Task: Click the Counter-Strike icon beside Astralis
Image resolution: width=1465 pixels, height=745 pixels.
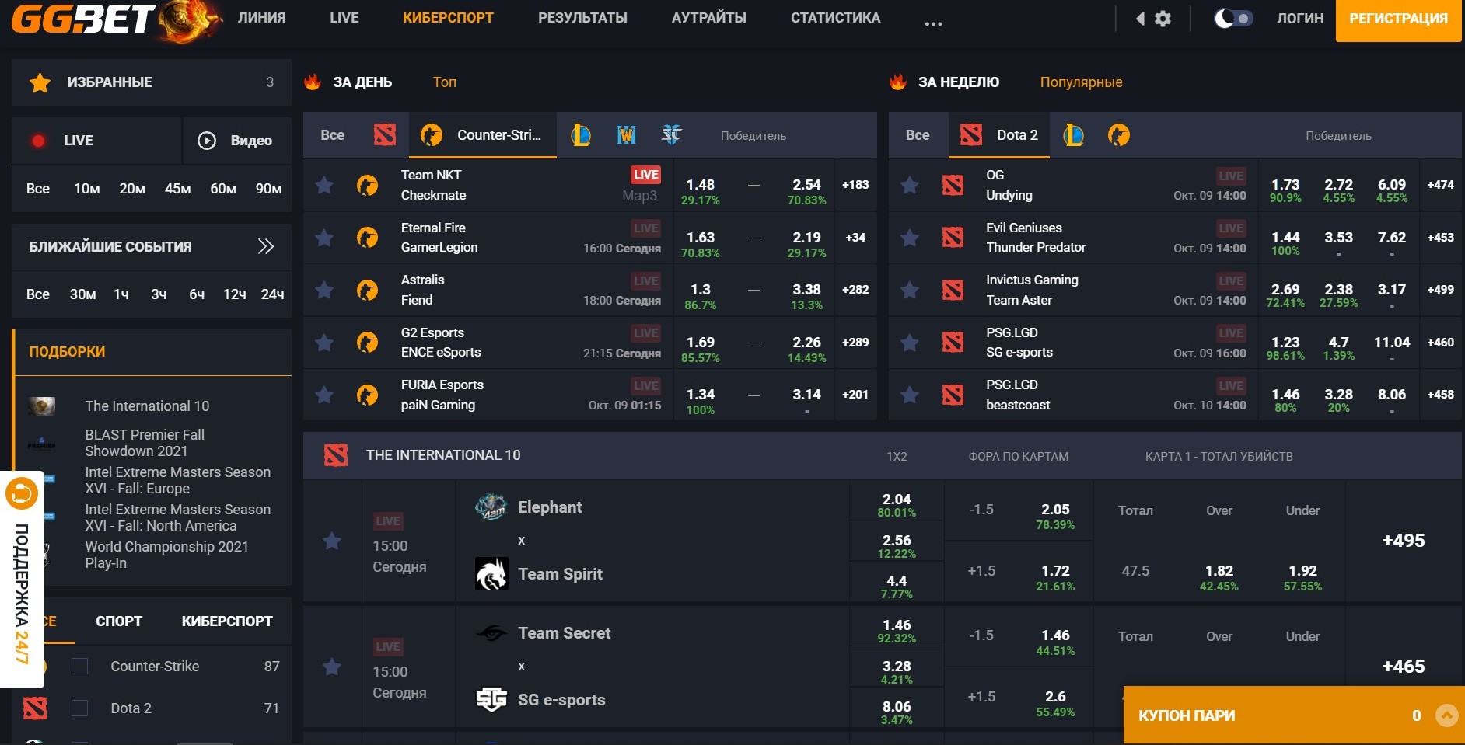Action: (367, 290)
